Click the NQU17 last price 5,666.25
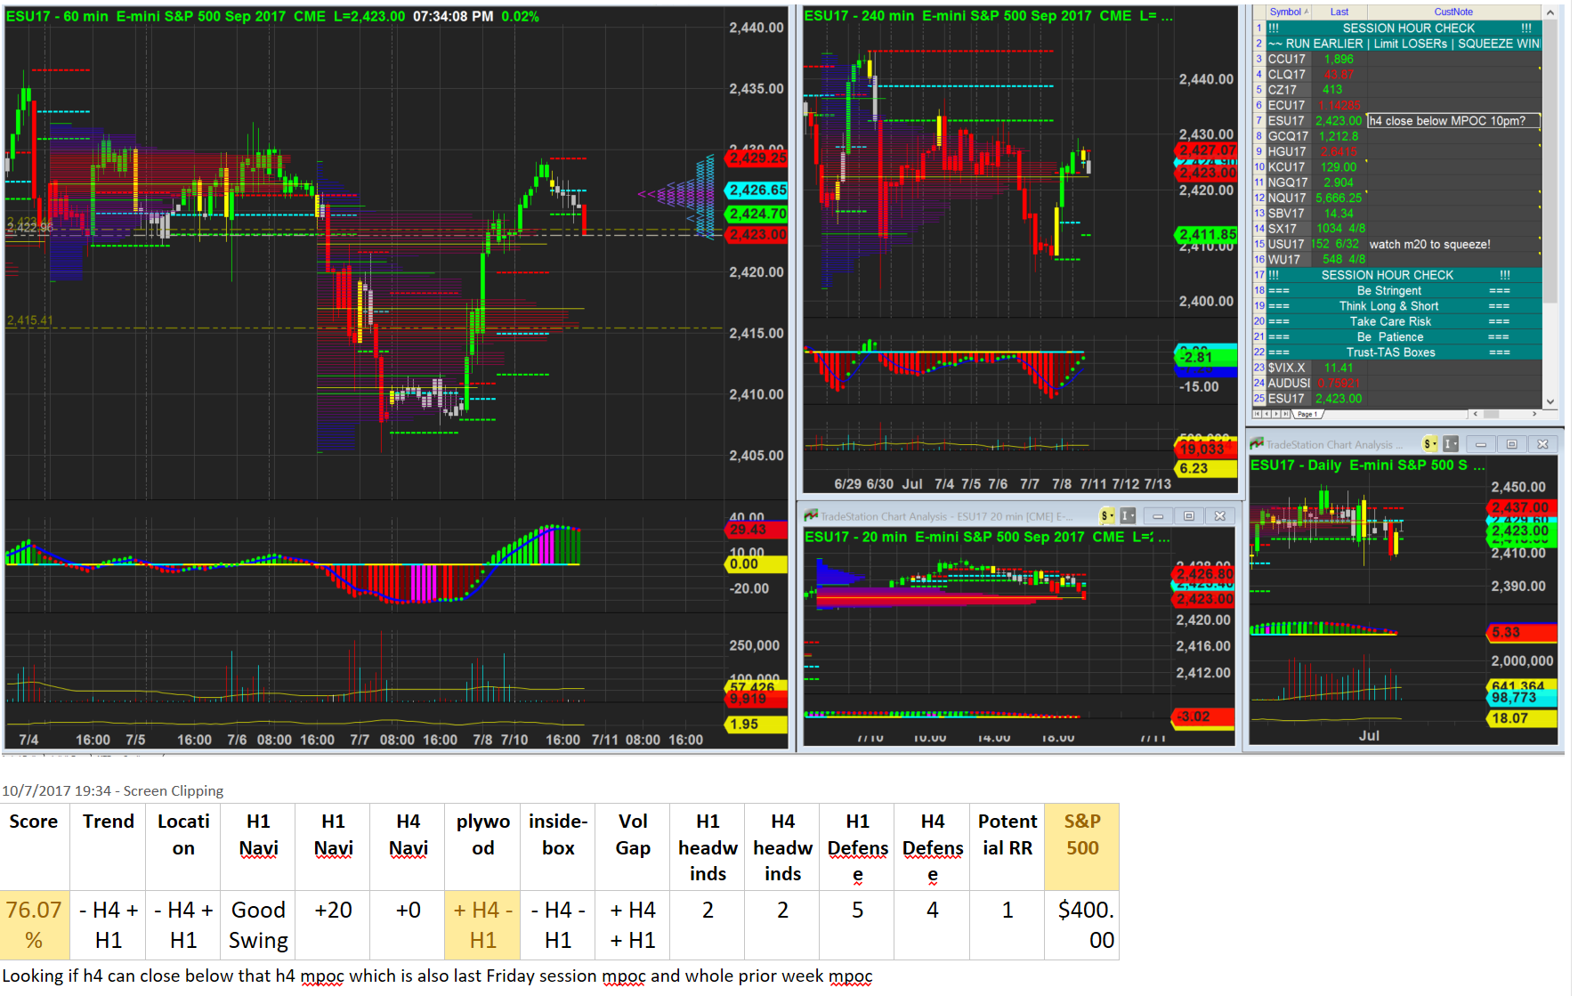Screen dimensions: 1578x996 click(x=1339, y=198)
